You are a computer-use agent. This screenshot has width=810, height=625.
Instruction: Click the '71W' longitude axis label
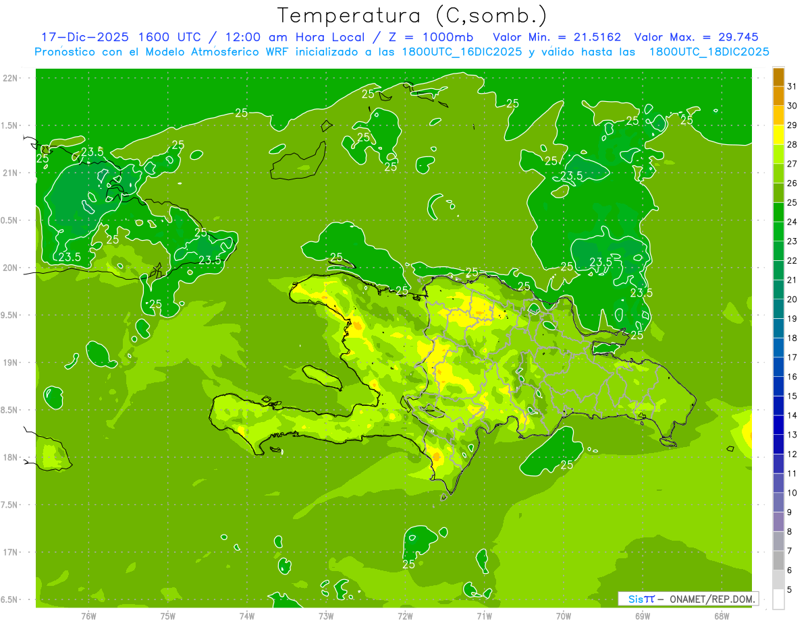tap(484, 616)
